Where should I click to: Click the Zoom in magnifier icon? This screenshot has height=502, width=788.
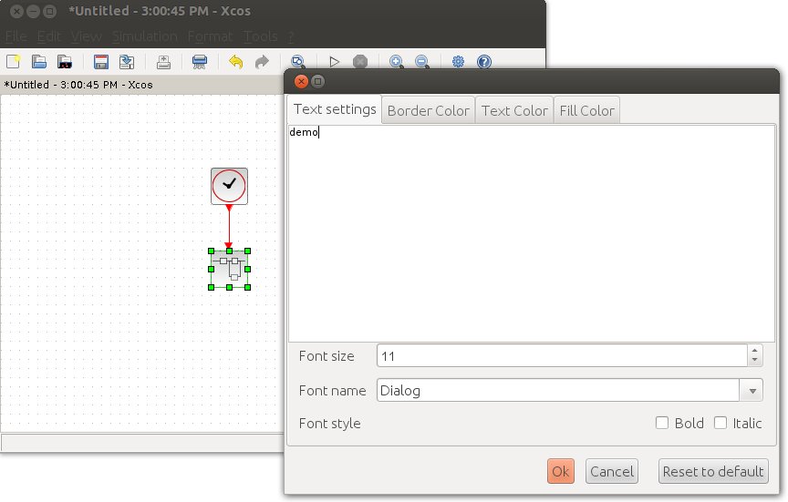coord(397,62)
